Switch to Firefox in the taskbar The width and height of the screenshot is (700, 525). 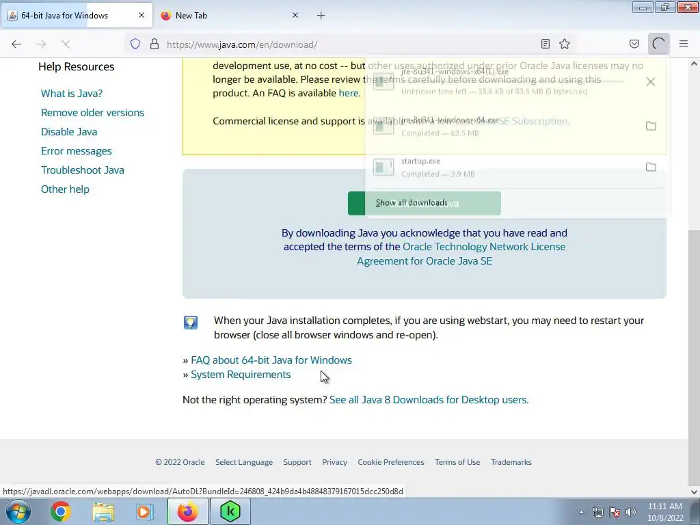click(188, 511)
